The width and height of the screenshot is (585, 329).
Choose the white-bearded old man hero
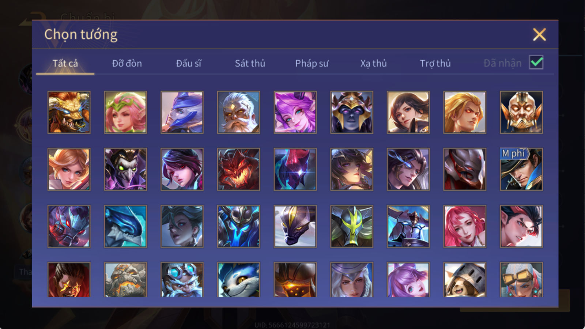[238, 112]
